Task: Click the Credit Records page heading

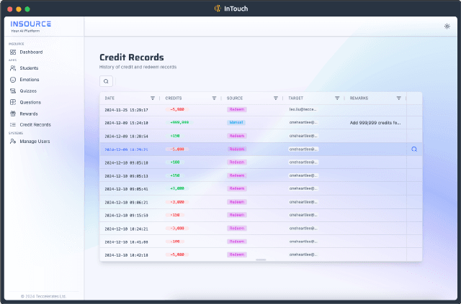Action: coord(131,57)
